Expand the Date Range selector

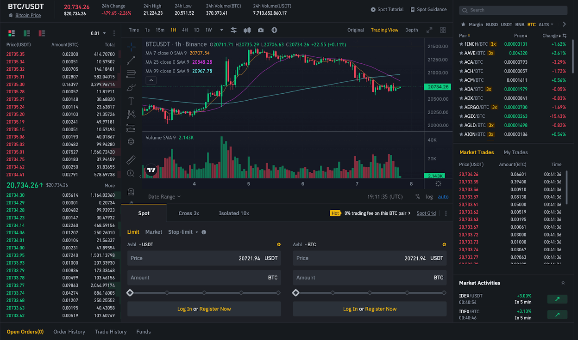pos(162,196)
